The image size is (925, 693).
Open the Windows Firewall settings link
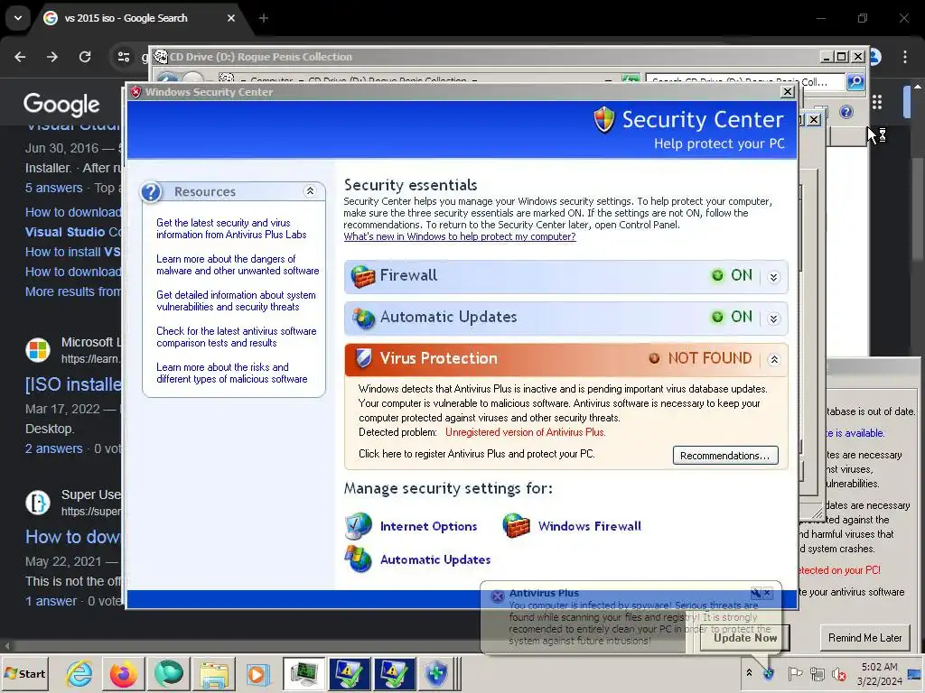(x=589, y=526)
